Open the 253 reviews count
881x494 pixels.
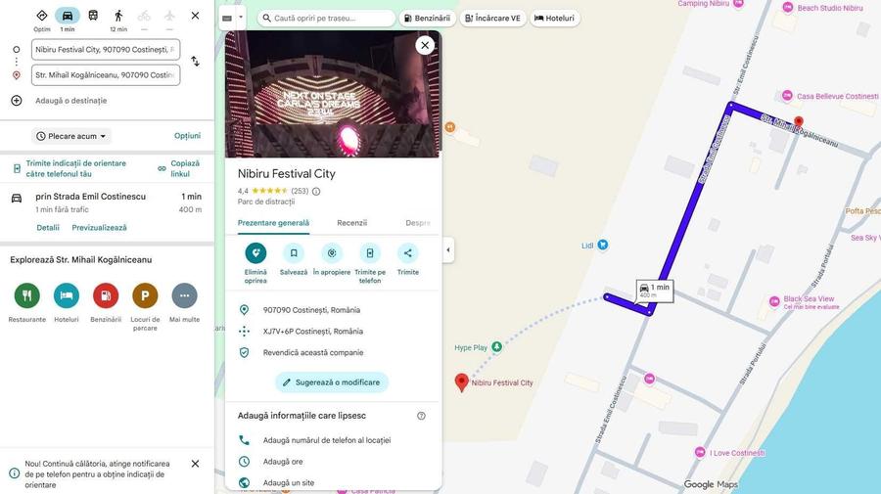[x=300, y=191]
